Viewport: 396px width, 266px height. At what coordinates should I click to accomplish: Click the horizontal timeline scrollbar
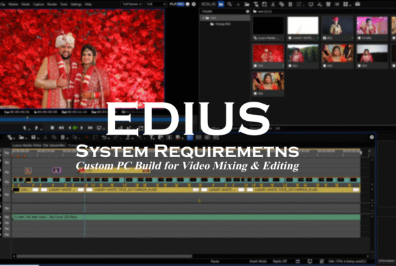click(x=104, y=256)
